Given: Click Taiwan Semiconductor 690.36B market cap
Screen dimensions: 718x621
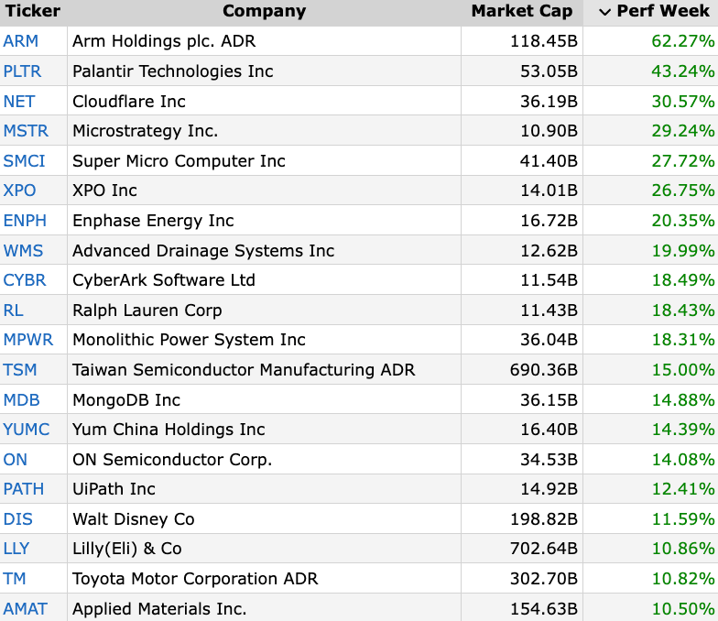Looking at the screenshot, I should pos(544,370).
